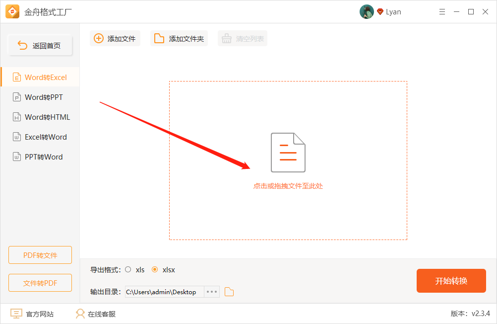Screen dimensions: 497x324
Task: Click the 官方网站 monitor icon
Action: (x=16, y=314)
